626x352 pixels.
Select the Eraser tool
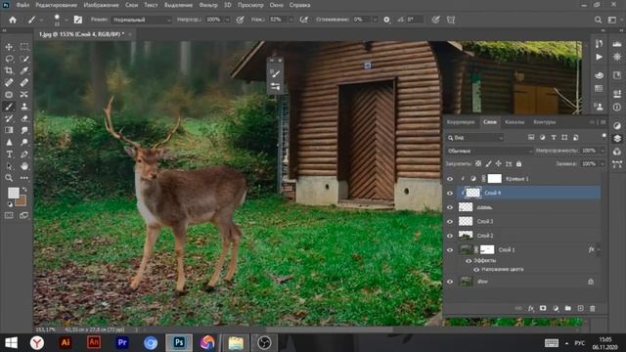24,118
